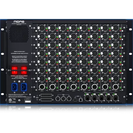Click the row D card label letter
This screenshot has height=133, width=133.
pos(32,53)
